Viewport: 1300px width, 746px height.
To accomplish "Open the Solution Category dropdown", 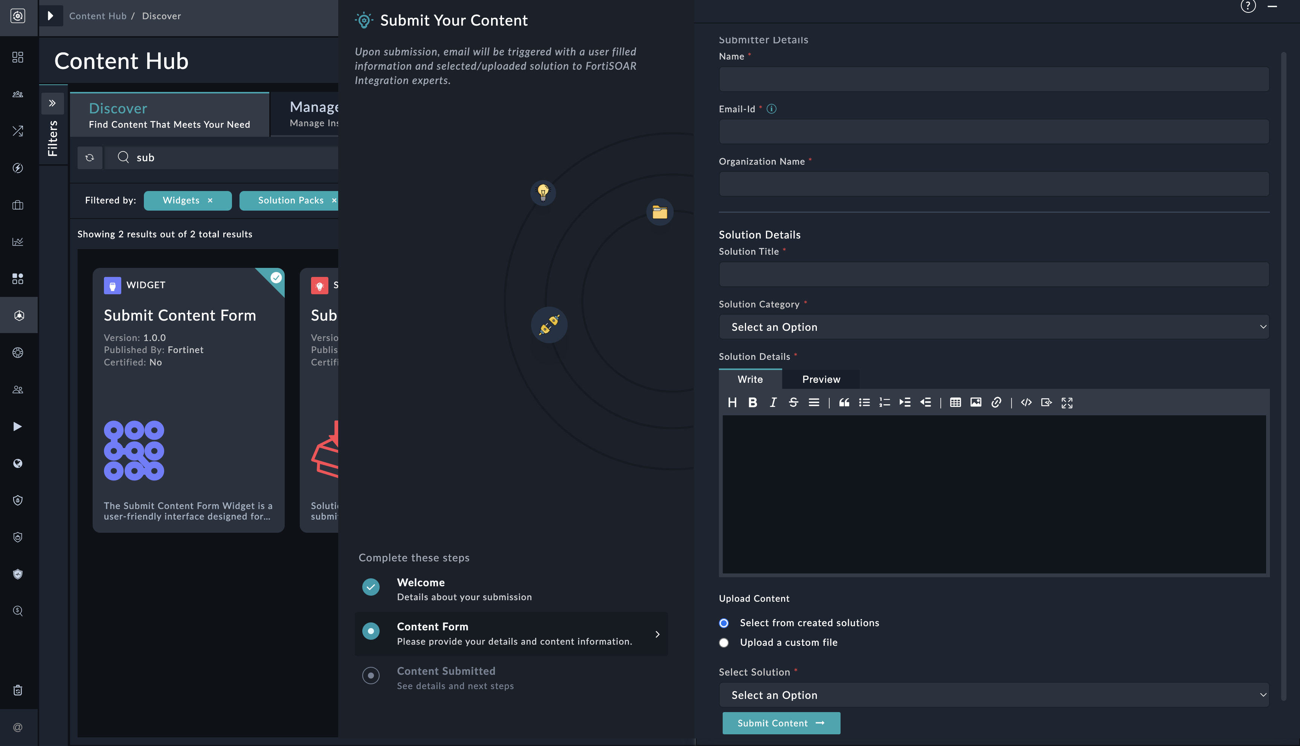I will pyautogui.click(x=993, y=327).
